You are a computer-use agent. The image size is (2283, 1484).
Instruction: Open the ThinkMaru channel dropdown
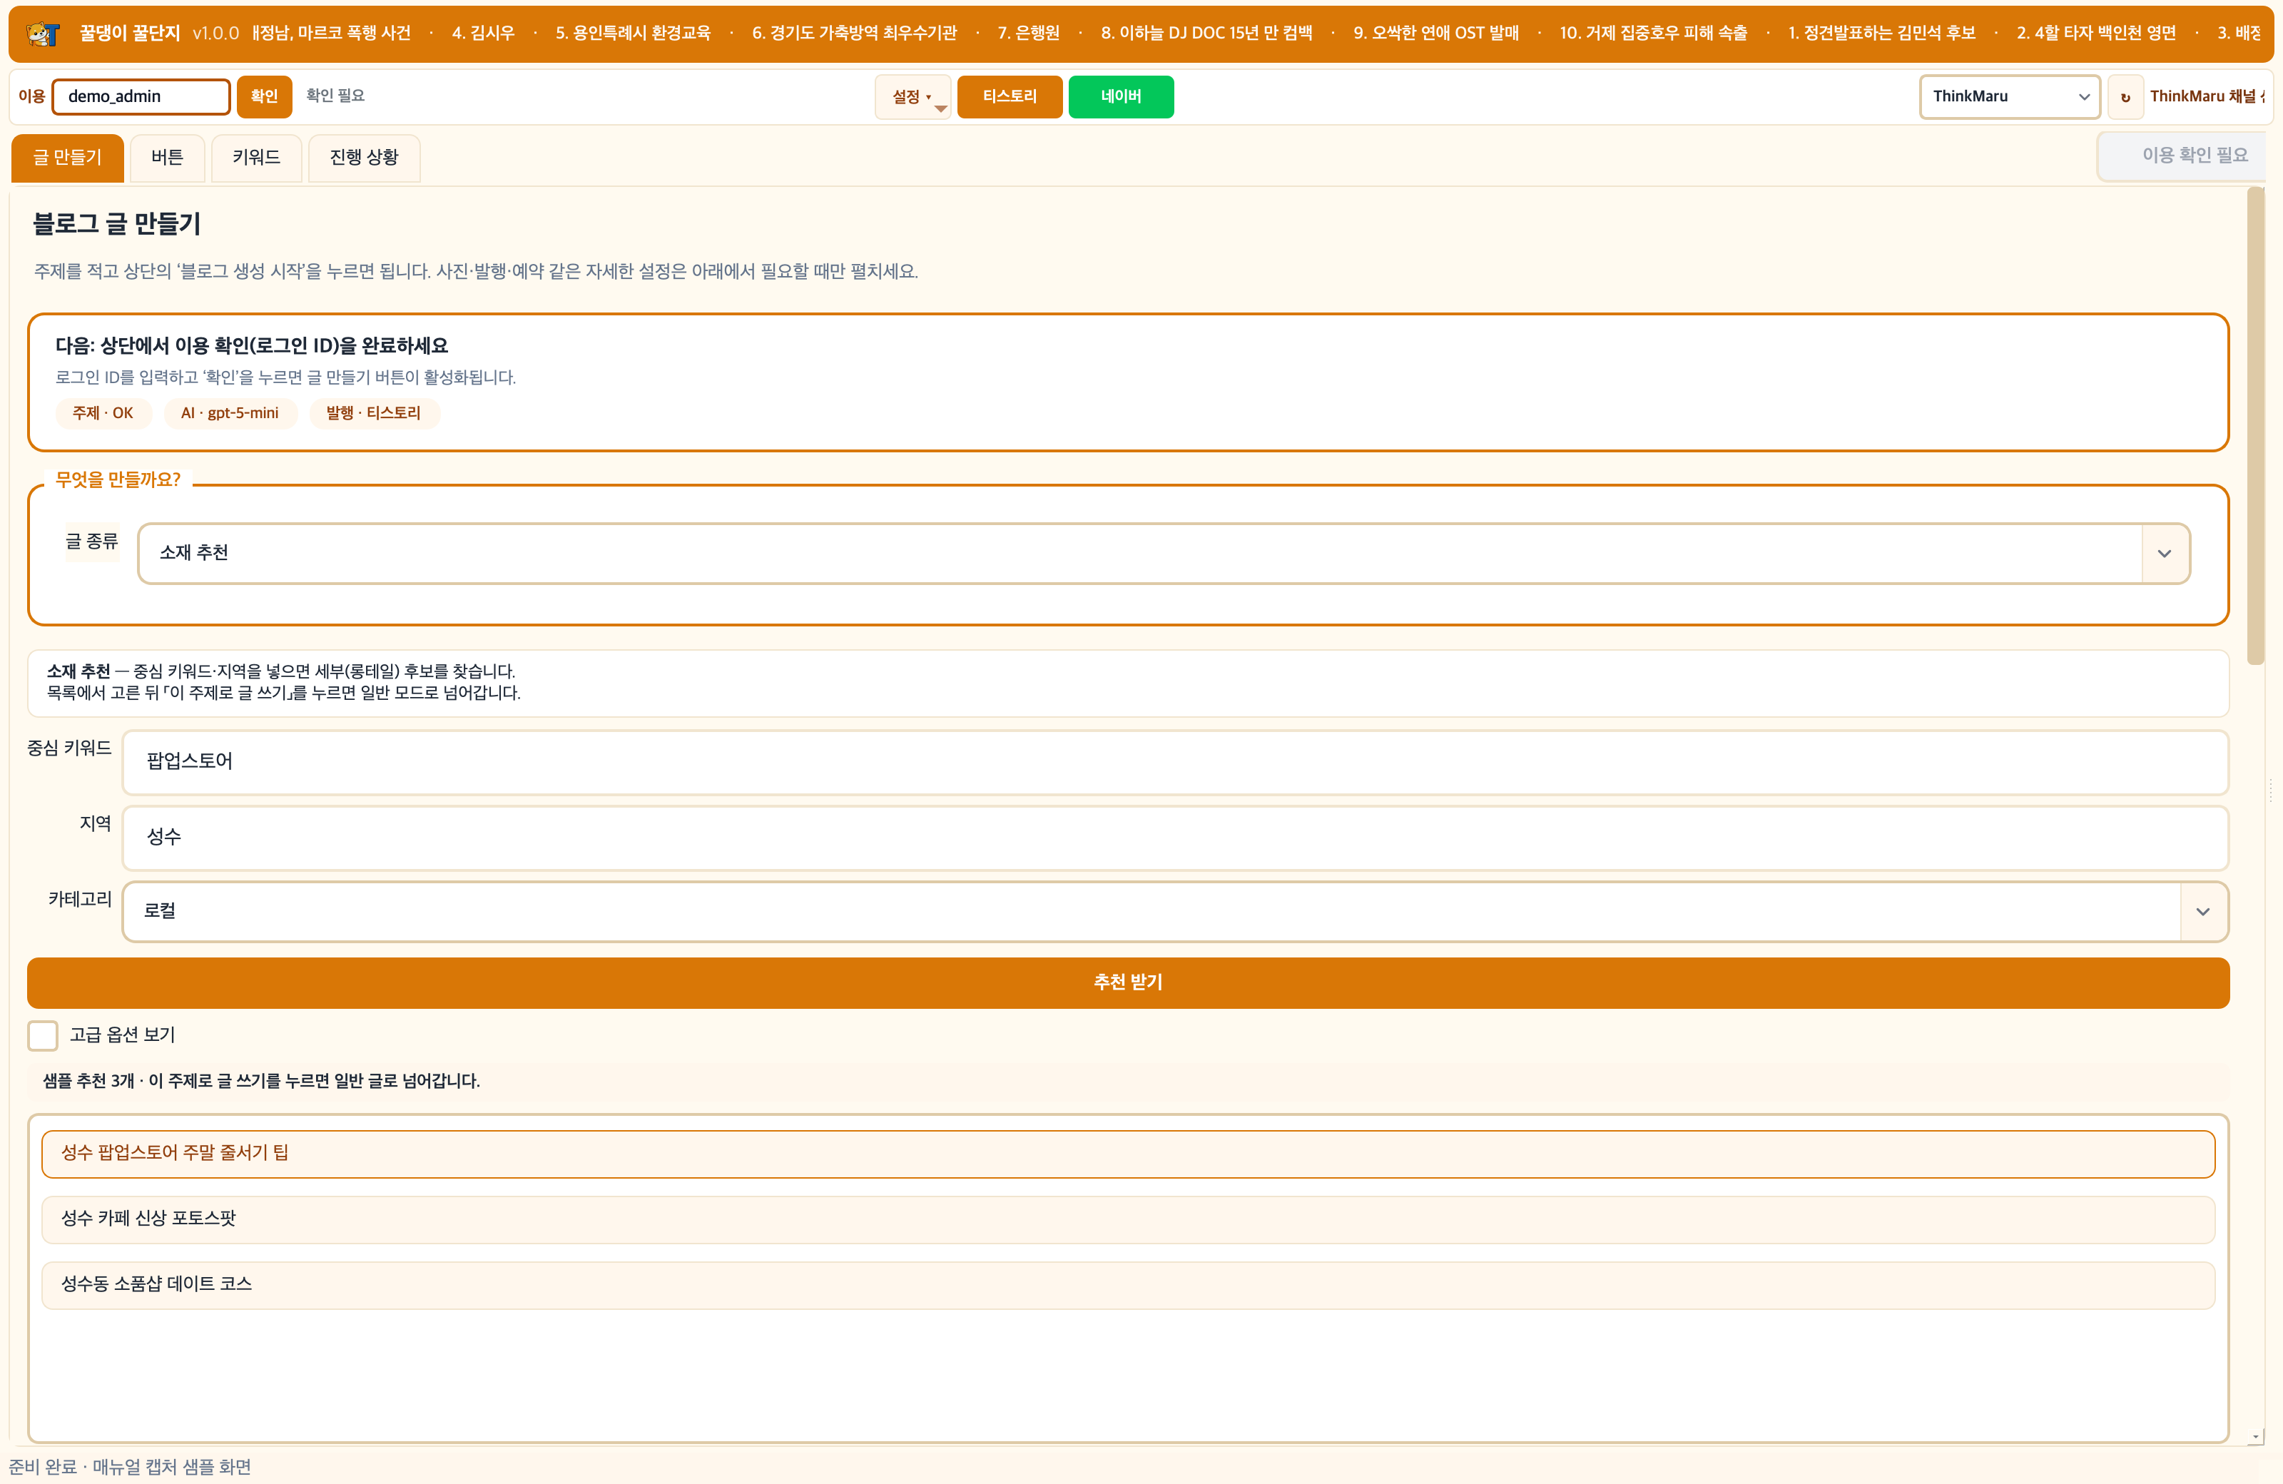[2010, 97]
